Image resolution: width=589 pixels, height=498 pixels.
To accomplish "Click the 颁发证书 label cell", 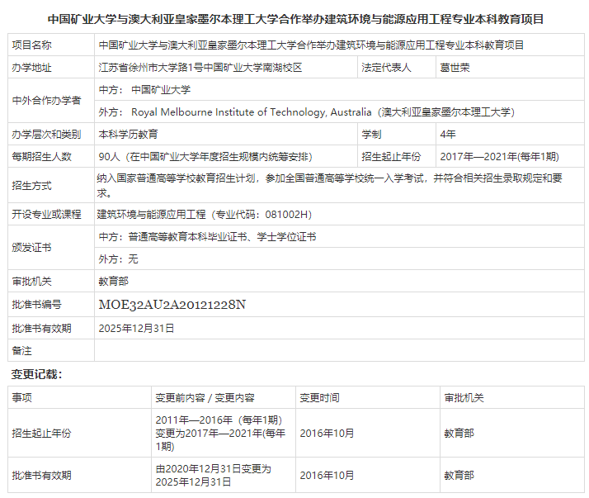I will tap(51, 248).
